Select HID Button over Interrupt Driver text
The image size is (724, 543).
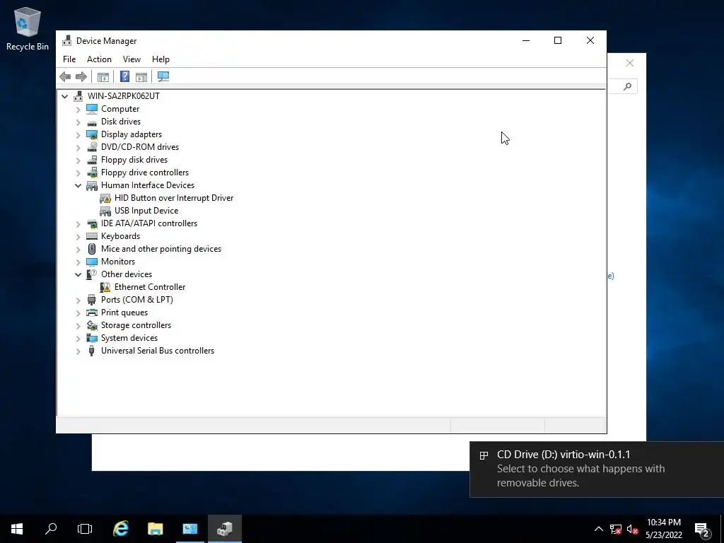(x=174, y=198)
